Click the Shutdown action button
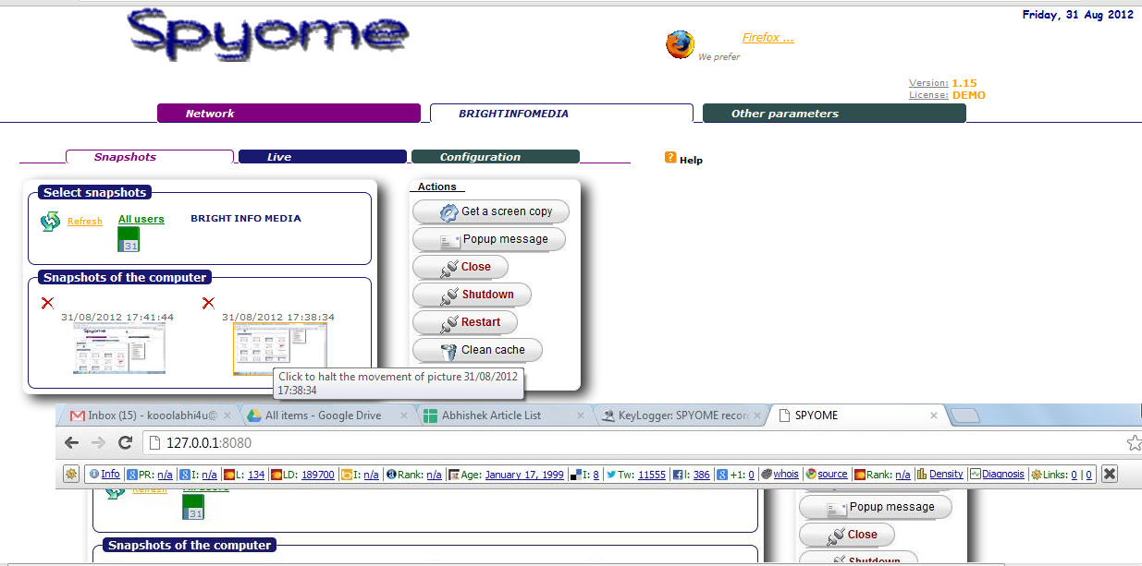The image size is (1142, 566). coord(472,295)
